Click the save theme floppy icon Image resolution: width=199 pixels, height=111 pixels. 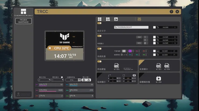click(79, 80)
